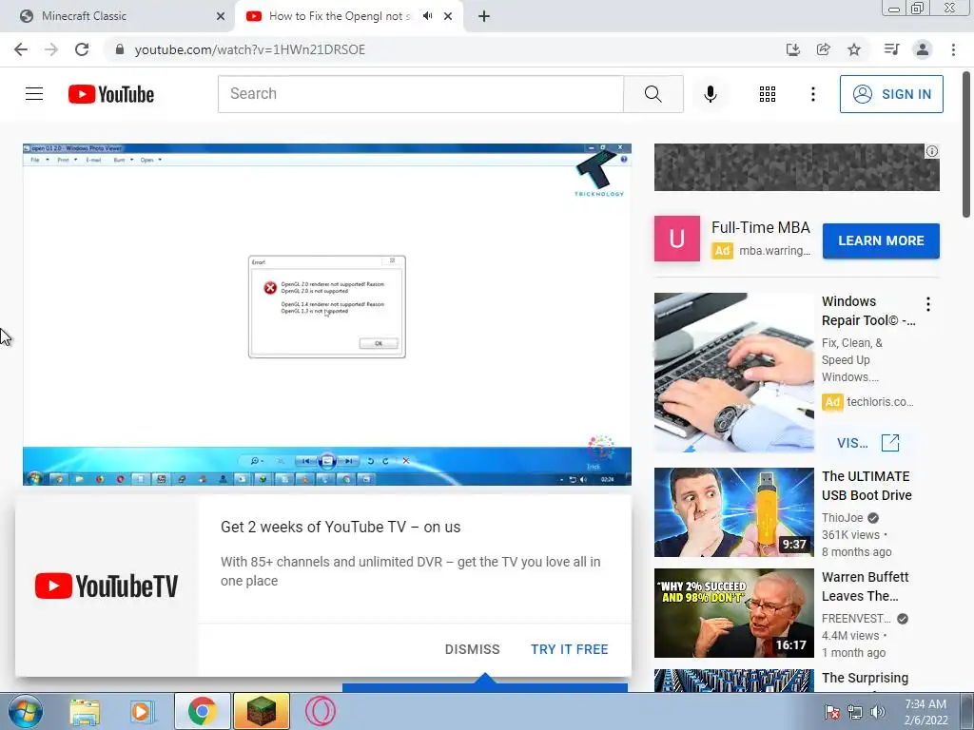Close the YouTube video tab

448,16
